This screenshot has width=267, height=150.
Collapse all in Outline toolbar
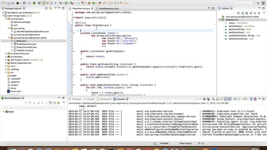click(x=238, y=13)
